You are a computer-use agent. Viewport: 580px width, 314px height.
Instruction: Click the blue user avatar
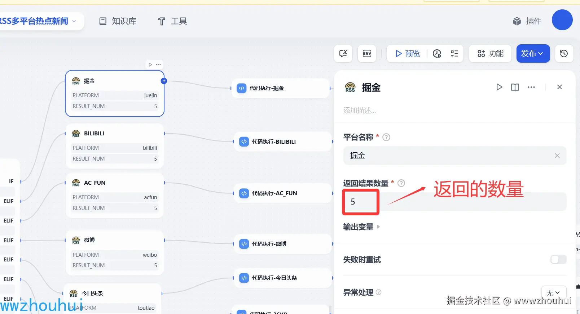(x=562, y=20)
